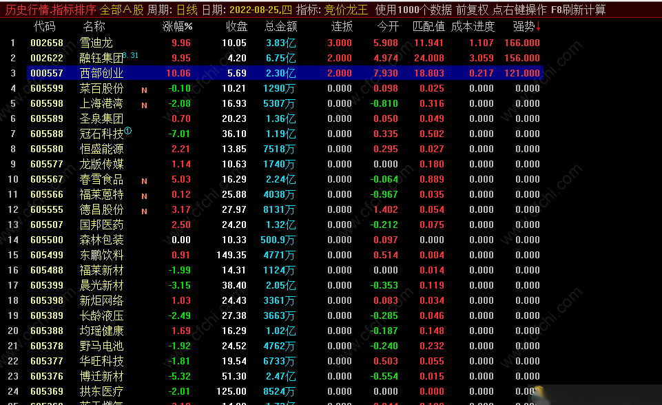Select stock 晨光新材
Viewport: 662px width, 405px height.
coord(101,285)
